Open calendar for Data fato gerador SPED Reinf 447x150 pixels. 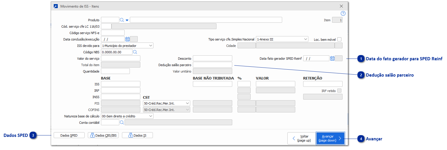[x=332, y=59]
